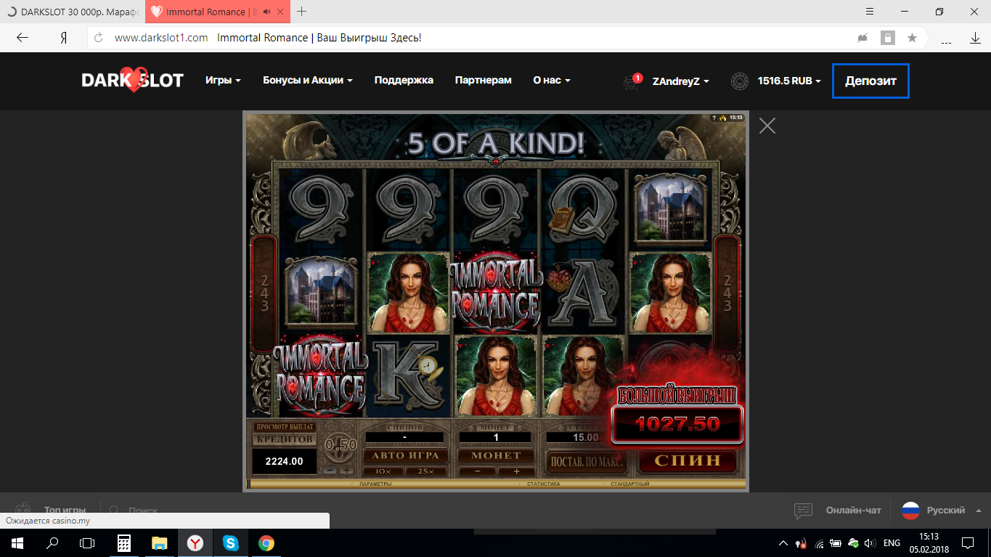This screenshot has height=557, width=991.
Task: Click the Депозит button
Action: pos(870,81)
